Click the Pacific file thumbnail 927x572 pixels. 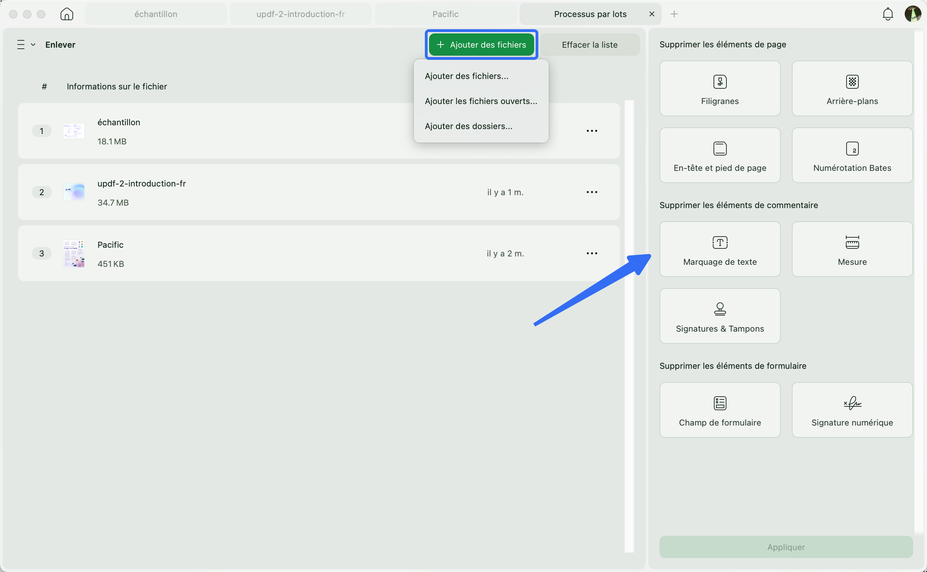[73, 253]
